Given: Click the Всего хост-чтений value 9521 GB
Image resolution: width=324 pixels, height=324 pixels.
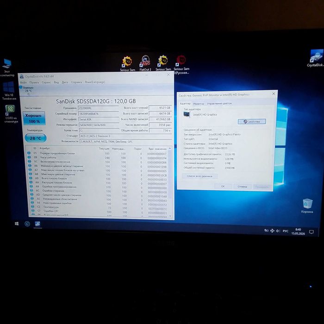Looking at the screenshot, I should coord(160,108).
